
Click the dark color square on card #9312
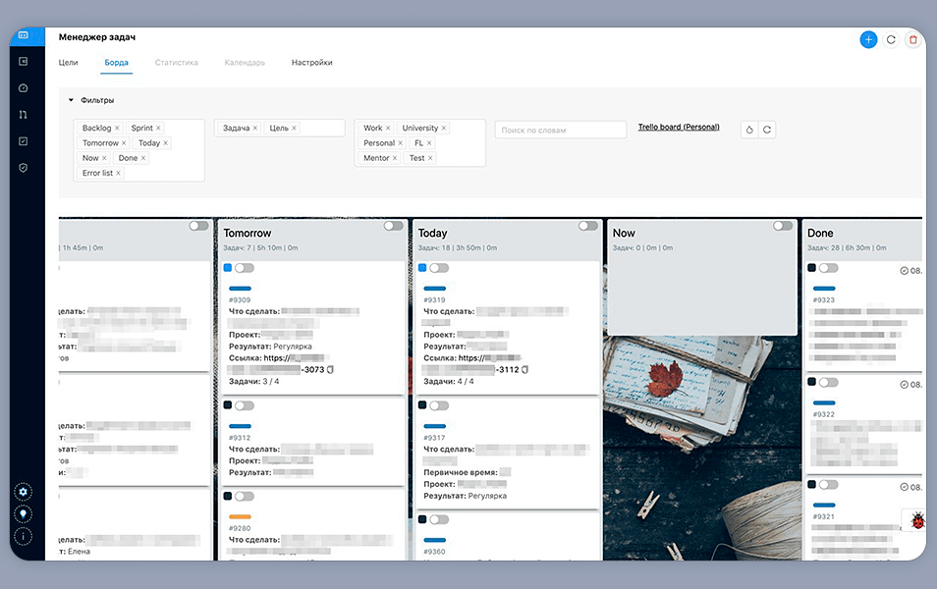pyautogui.click(x=228, y=405)
